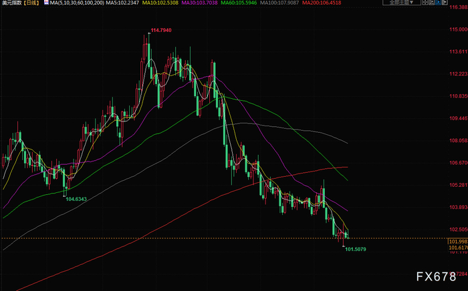Click the 美元指数 chart title
This screenshot has height=291, width=468.
pyautogui.click(x=12, y=3)
